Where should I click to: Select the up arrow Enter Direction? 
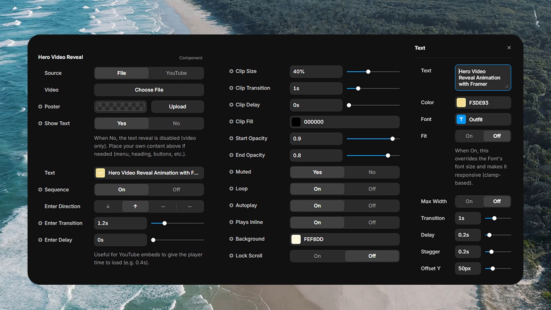[135, 207]
